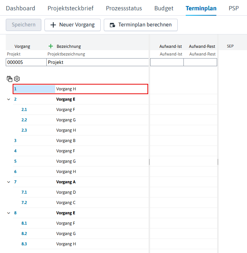
Task: Open task link number 5
Action: [15, 161]
